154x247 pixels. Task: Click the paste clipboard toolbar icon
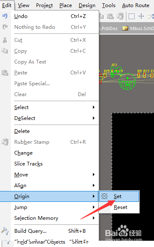click(x=110, y=16)
